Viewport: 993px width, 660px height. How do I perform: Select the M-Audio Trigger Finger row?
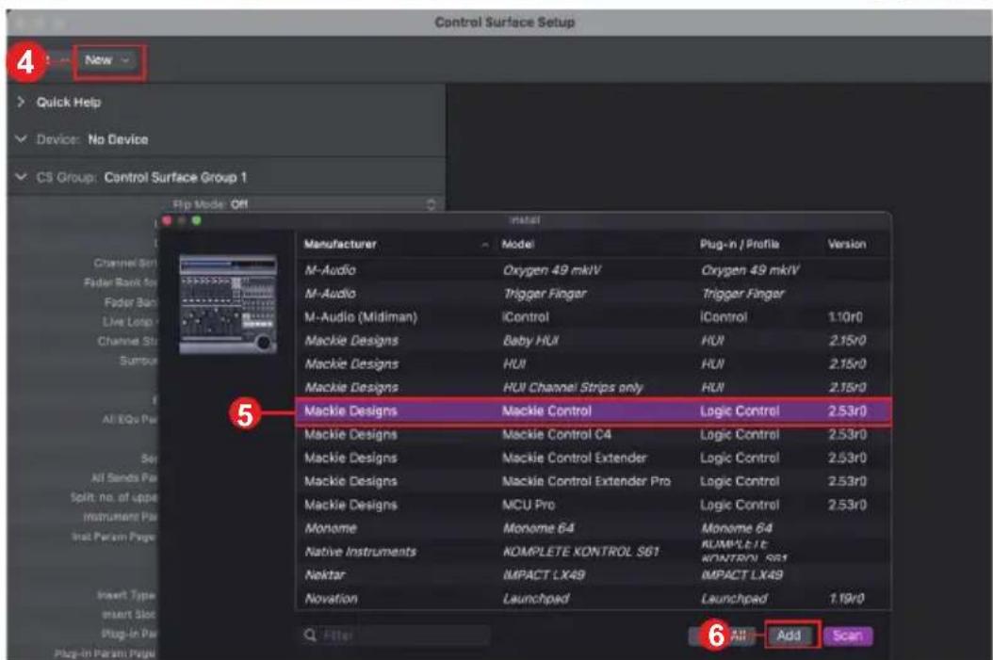593,294
